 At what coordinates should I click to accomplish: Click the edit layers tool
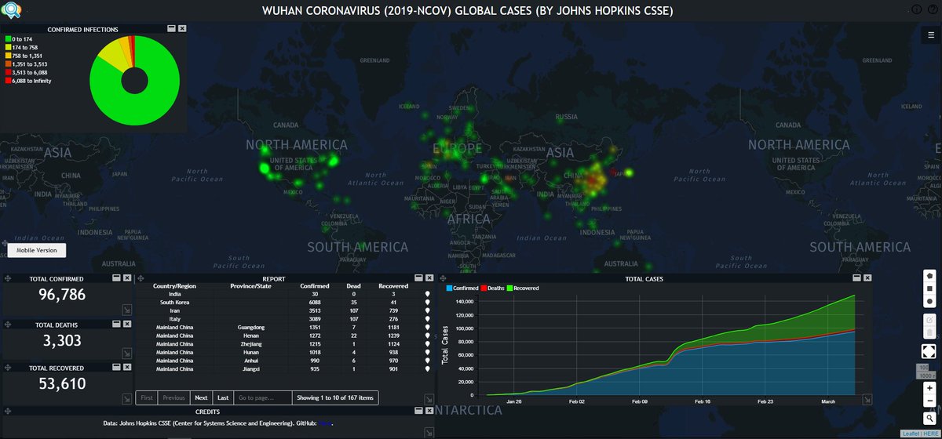[x=930, y=320]
